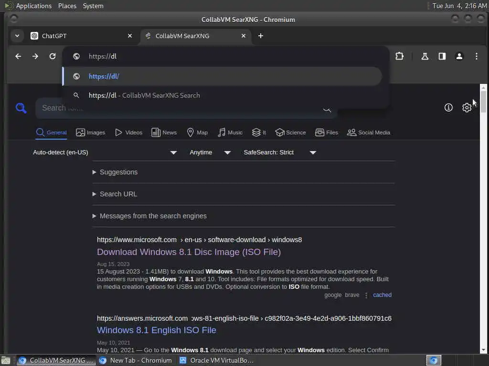Select the CollabVM SearXNG tab
This screenshot has height=366, width=489.
coord(195,36)
